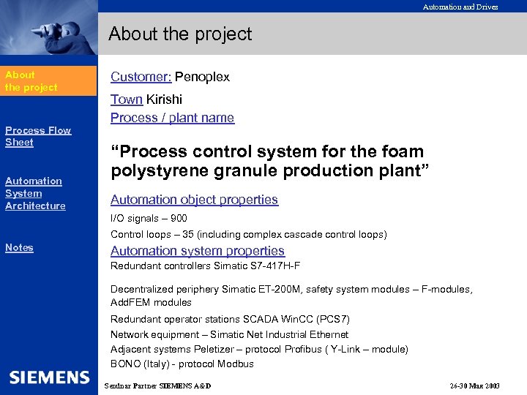Screen dimensions: 527x395
Task: Click the 'Process / plant name' heading
Action: 173,118
